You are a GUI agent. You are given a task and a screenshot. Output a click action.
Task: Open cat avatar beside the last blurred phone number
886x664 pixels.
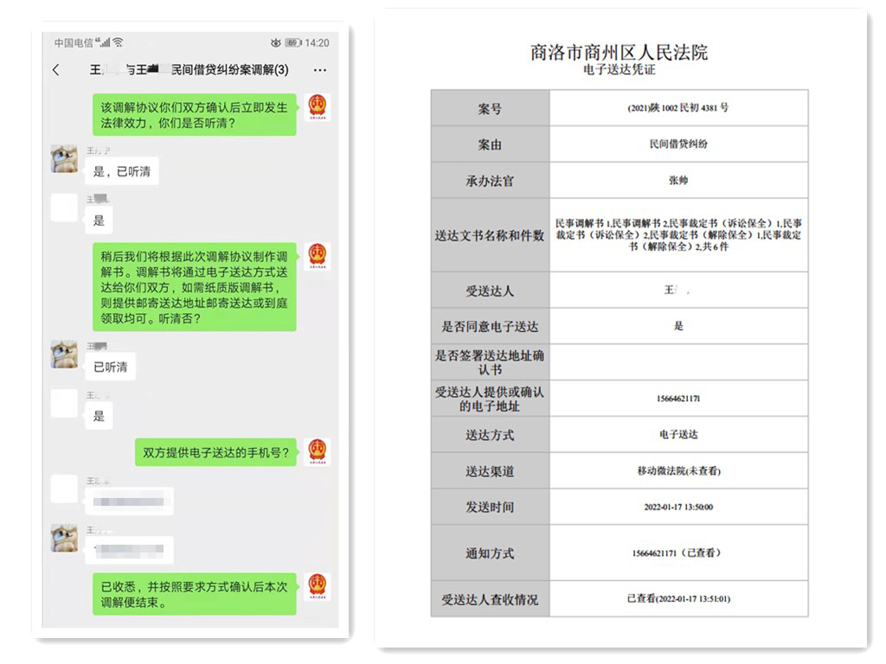click(x=64, y=538)
